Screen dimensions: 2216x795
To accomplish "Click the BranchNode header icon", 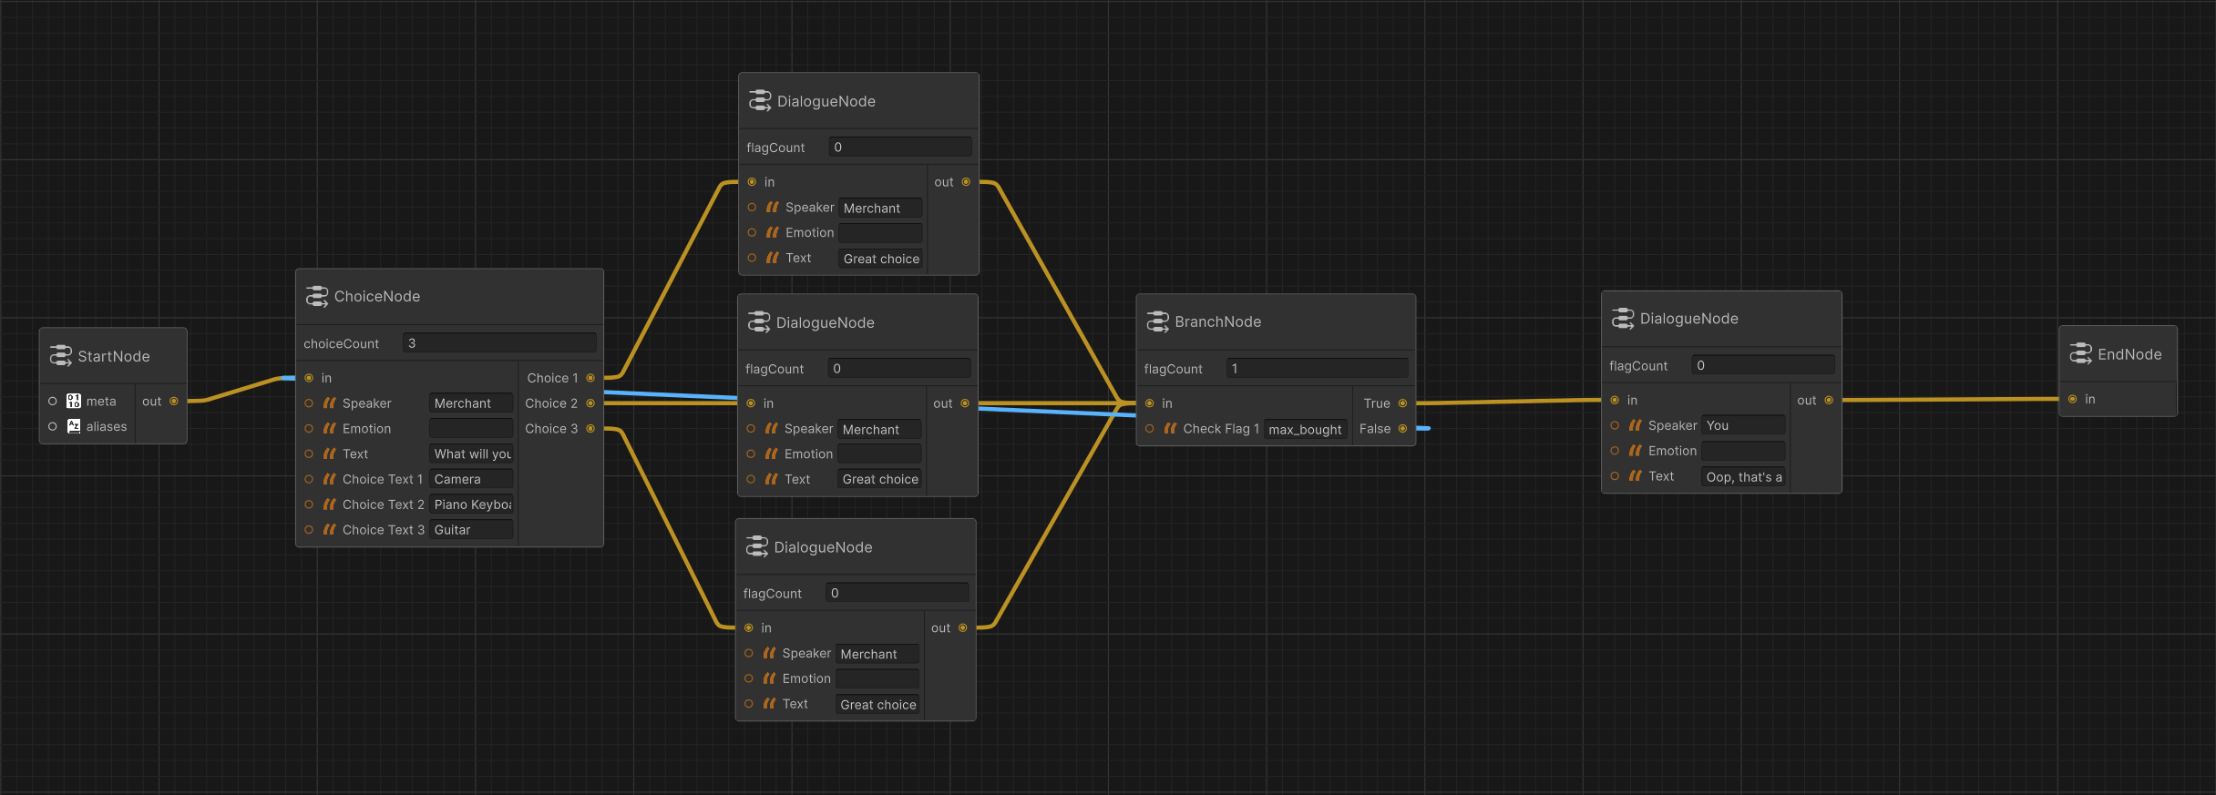I will pos(1158,321).
